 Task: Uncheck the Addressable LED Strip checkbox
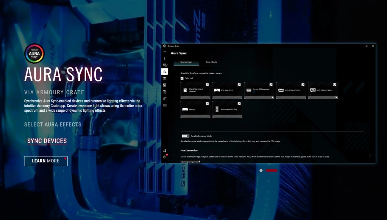239,104
